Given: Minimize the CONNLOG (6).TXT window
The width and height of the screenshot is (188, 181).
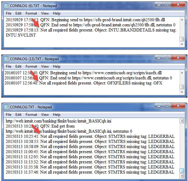Looking at the screenshot, I should (159, 5).
